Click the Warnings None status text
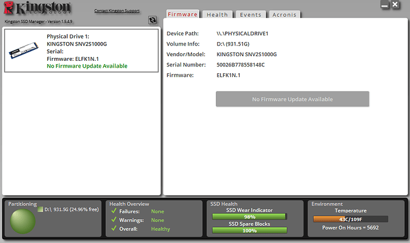This screenshot has height=243, width=410. pos(158,220)
